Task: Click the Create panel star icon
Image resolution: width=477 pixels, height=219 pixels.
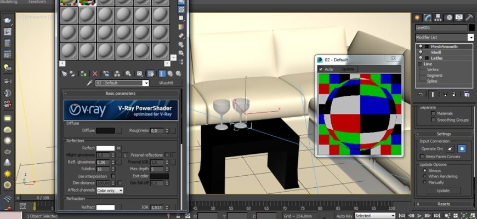Action: point(418,18)
